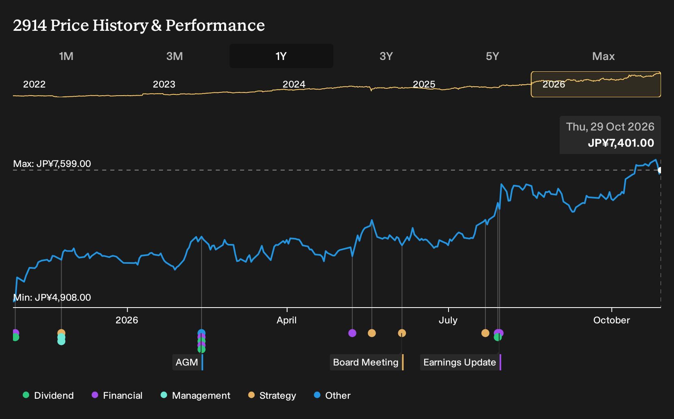Select the 1M time range tab
Image resolution: width=674 pixels, height=419 pixels.
click(x=66, y=56)
